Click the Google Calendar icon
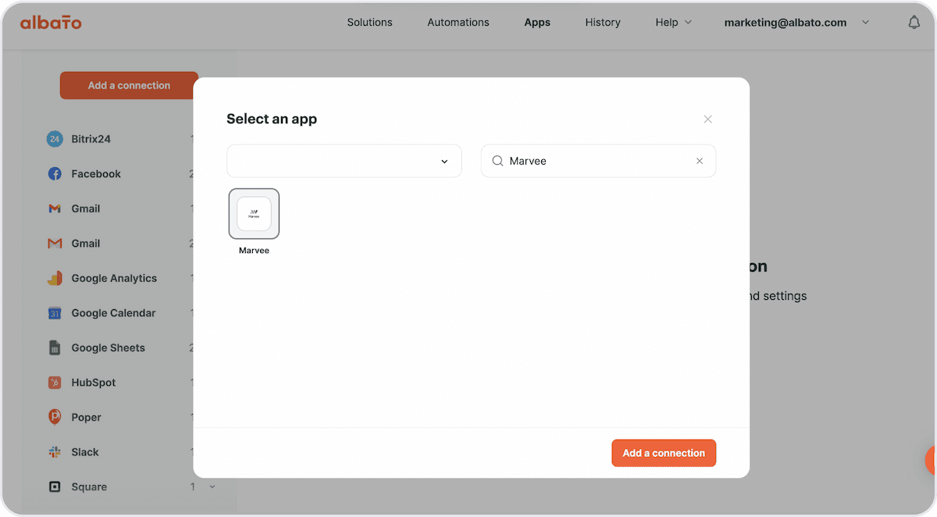Screen dimensions: 937x517 [55, 313]
